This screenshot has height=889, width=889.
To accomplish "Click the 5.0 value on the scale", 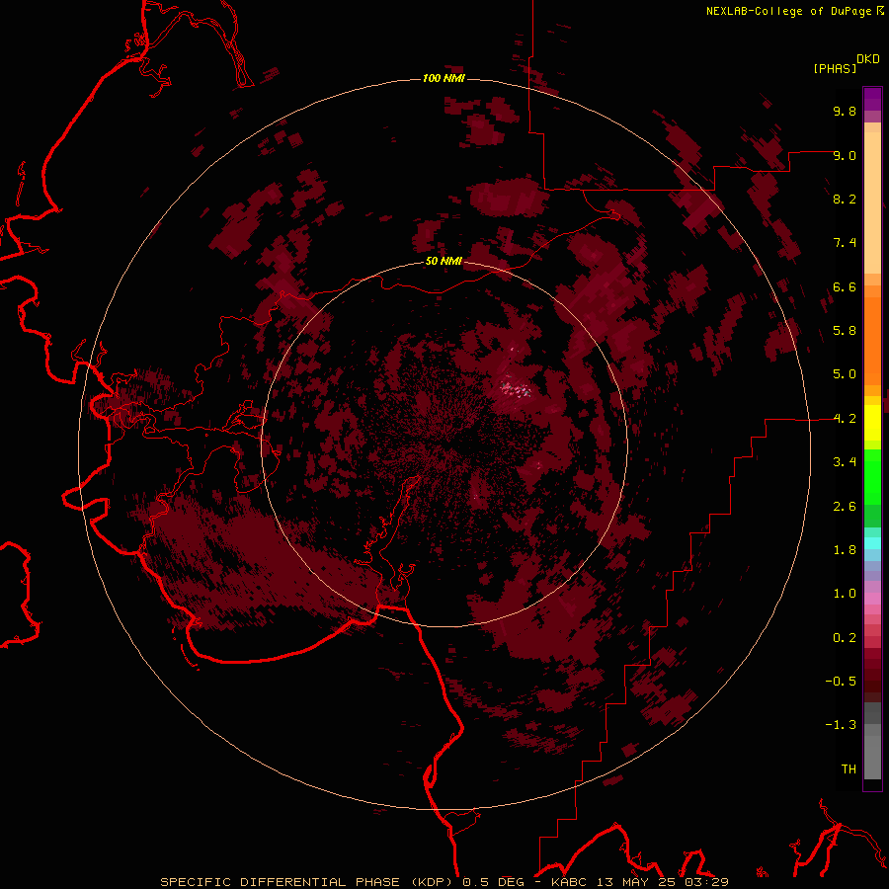I will click(x=845, y=374).
